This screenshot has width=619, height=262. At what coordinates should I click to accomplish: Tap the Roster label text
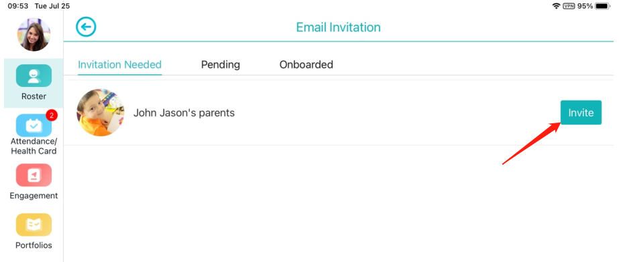coord(34,96)
